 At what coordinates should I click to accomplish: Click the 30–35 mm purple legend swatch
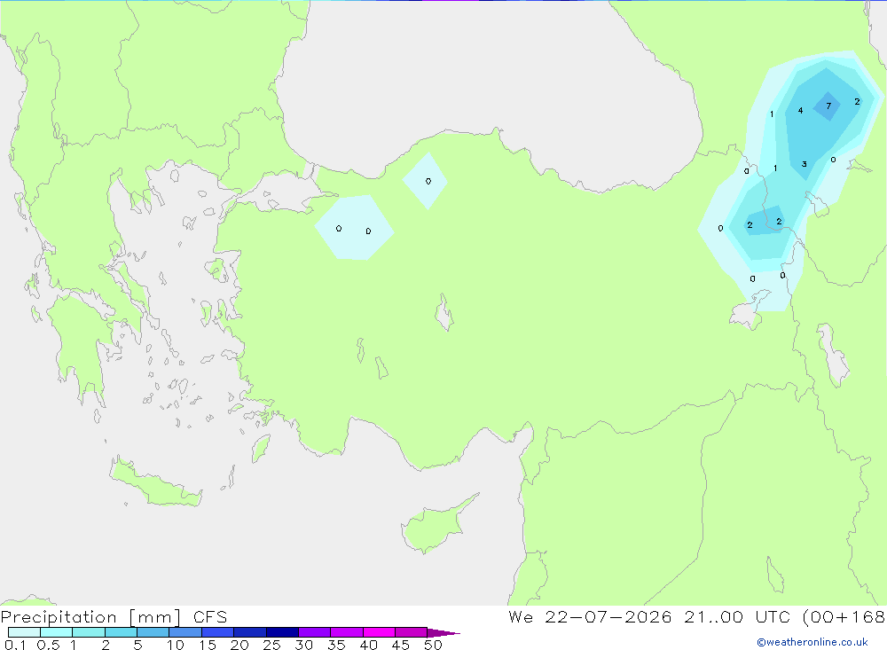coord(315,632)
